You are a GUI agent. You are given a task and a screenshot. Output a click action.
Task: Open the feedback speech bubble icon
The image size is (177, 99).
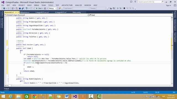131,2
